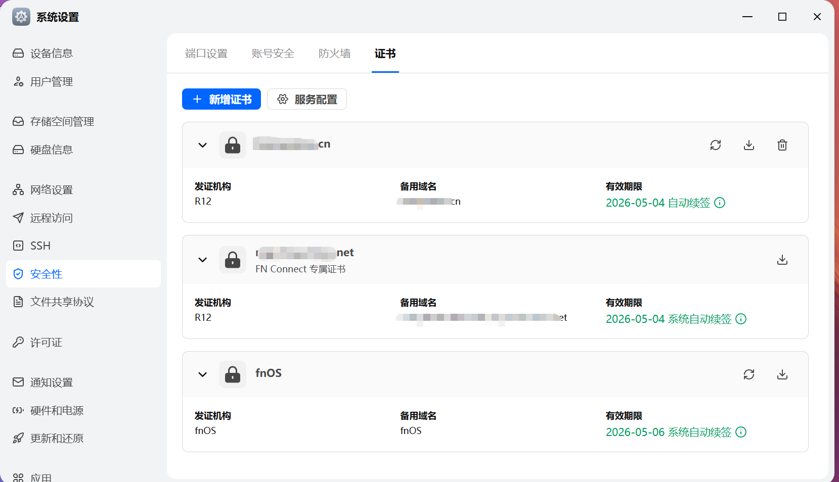Viewport: 839px width, 482px height.
Task: Click the 新增证书 button
Action: (x=222, y=100)
